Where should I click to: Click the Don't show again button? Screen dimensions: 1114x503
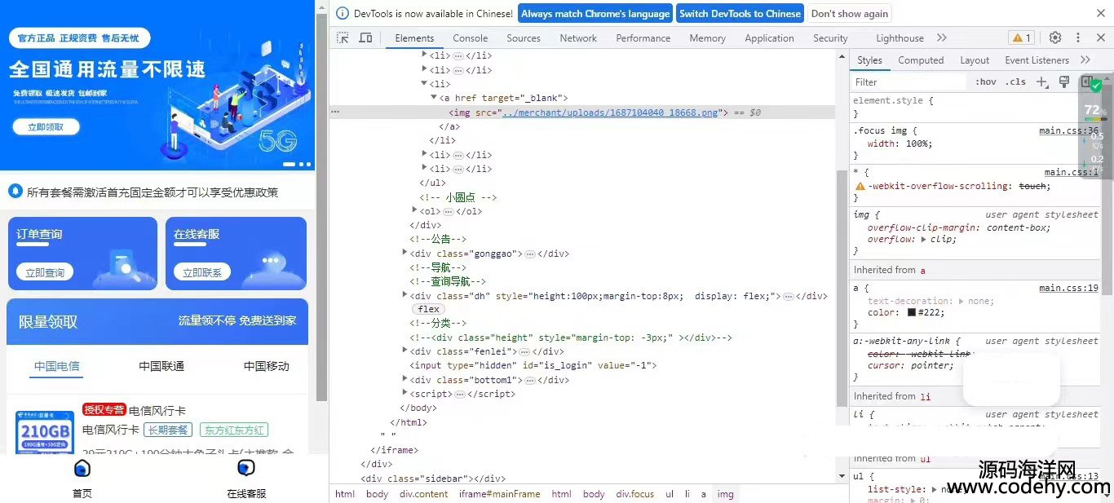(x=849, y=13)
